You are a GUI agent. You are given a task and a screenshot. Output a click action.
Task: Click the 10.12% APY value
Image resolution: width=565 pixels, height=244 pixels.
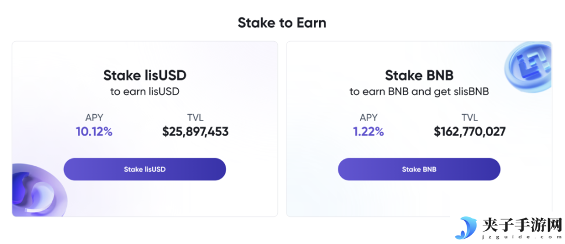[94, 132]
